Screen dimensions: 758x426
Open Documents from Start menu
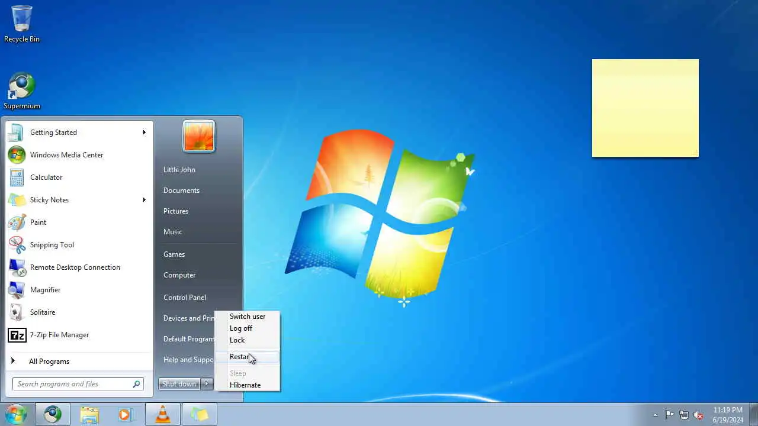tap(198, 191)
